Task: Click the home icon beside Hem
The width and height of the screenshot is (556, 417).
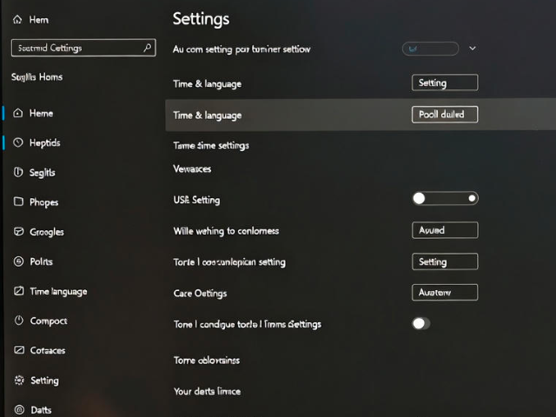Action: tap(17, 19)
